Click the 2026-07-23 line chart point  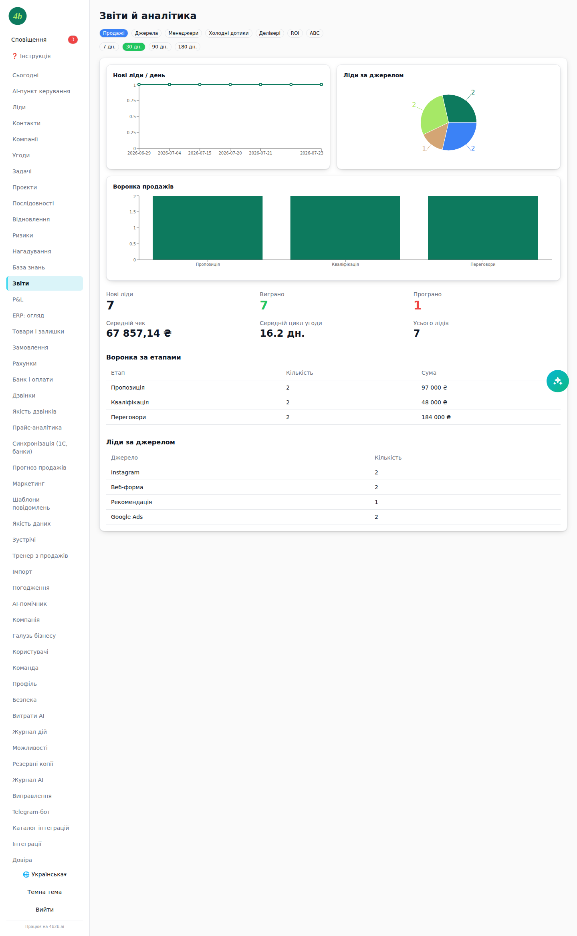321,84
